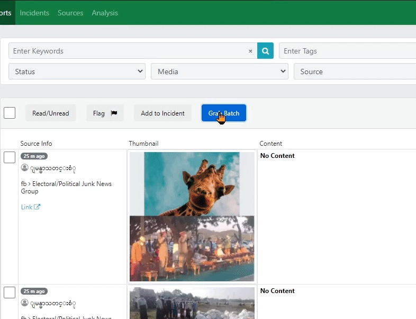This screenshot has width=416, height=319.
Task: Click the first report's 'No Content' text
Action: pos(277,156)
